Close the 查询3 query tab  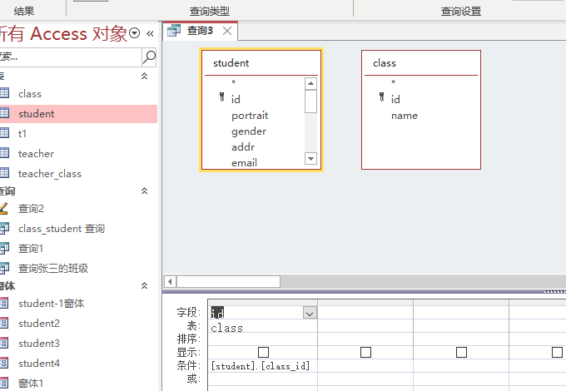pos(227,31)
